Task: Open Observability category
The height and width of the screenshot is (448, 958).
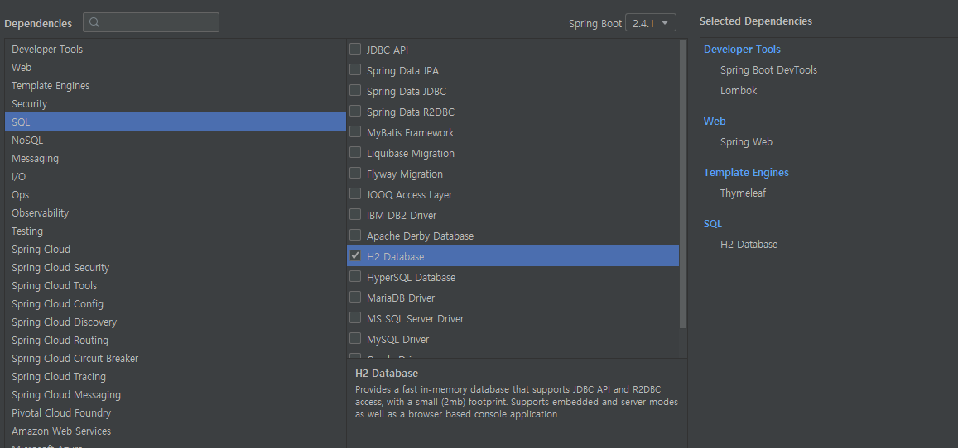Action: pyautogui.click(x=176, y=212)
